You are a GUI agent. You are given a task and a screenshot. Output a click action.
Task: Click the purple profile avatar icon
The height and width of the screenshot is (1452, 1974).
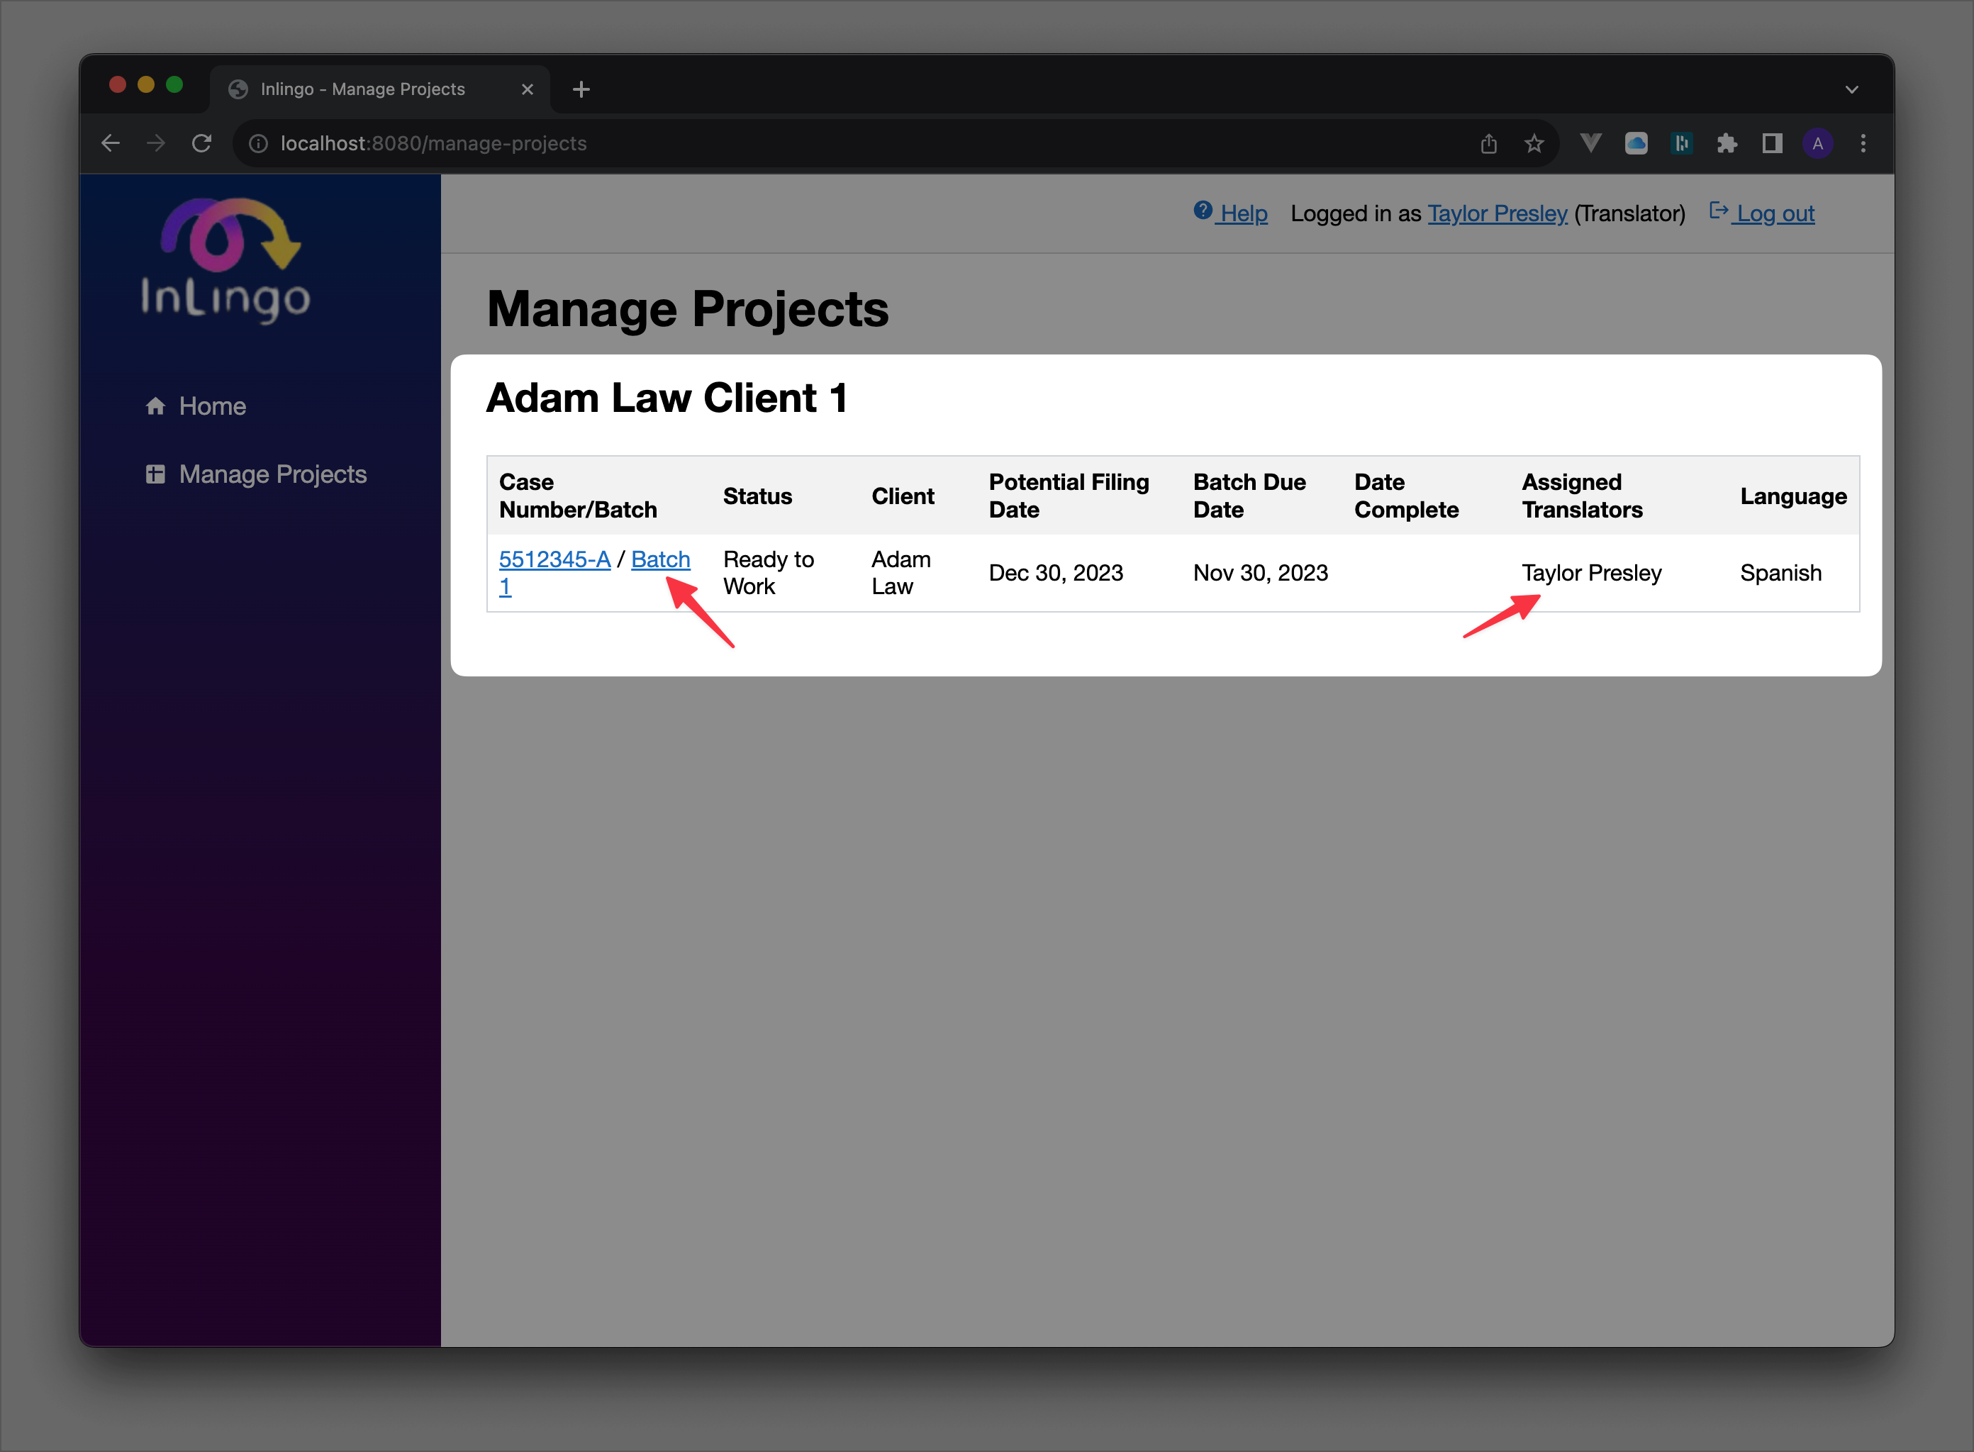1819,143
